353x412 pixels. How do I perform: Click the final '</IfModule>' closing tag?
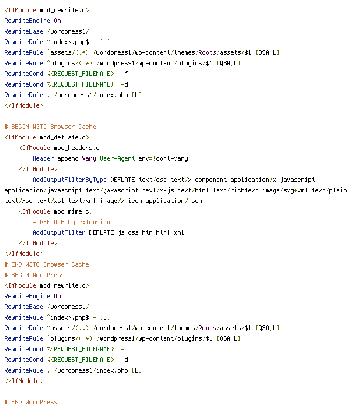click(24, 381)
